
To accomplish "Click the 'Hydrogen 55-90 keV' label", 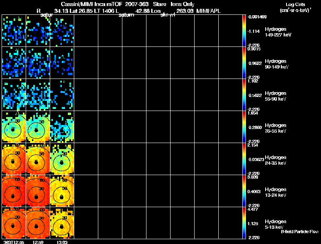I will 276,96.
